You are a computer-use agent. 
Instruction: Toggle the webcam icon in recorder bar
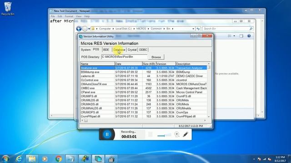coord(177,134)
